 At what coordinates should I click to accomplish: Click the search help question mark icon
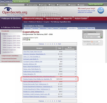[x=6, y=5]
